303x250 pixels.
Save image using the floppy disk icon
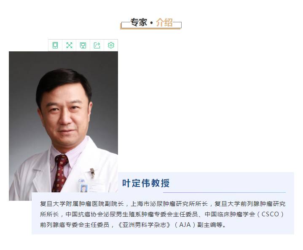tap(83, 45)
